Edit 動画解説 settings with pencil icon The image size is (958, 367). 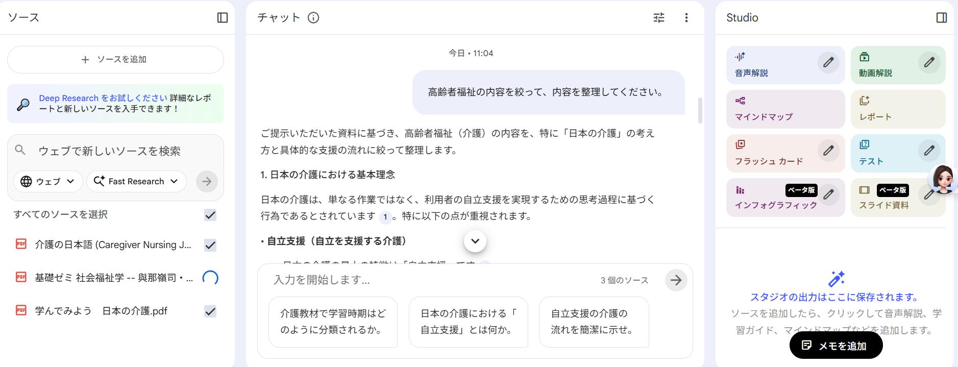click(929, 62)
